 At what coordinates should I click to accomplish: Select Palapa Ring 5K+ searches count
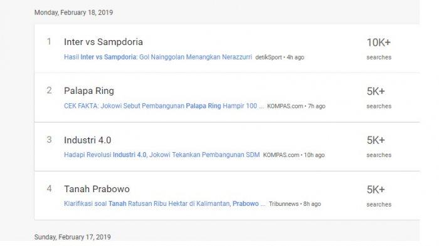tap(379, 98)
